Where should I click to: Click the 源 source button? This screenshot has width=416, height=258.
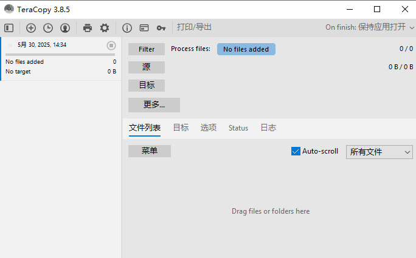coord(147,67)
